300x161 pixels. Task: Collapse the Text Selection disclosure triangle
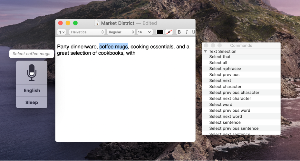point(206,51)
